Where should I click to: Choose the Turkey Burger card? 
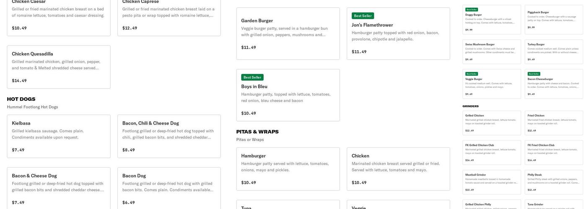[554, 52]
